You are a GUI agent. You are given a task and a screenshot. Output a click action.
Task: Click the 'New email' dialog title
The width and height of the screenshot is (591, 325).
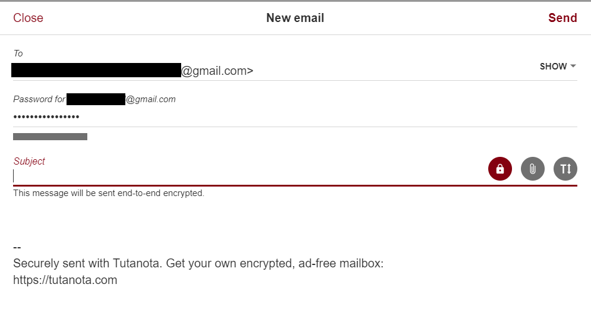(295, 18)
